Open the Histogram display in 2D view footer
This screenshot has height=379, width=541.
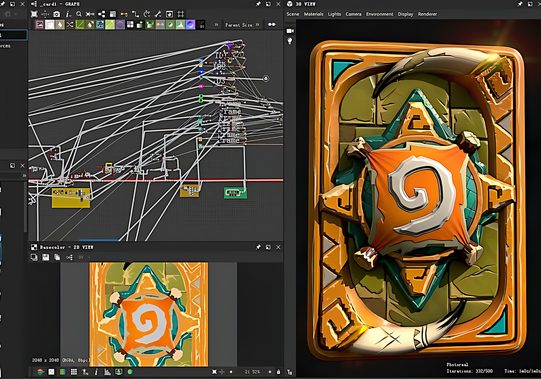coord(108,372)
